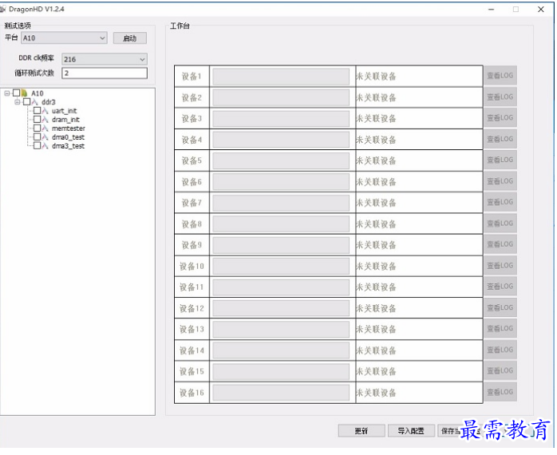
Task: Click 查看LOG button for 设备4
Action: [x=500, y=139]
